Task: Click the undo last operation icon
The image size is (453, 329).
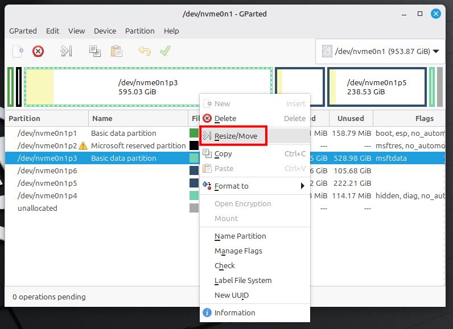Action: (x=145, y=51)
